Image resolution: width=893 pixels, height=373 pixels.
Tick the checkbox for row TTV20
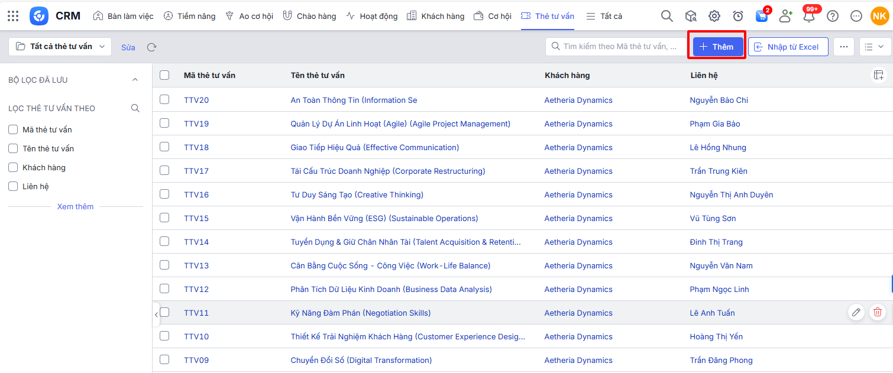tap(164, 99)
